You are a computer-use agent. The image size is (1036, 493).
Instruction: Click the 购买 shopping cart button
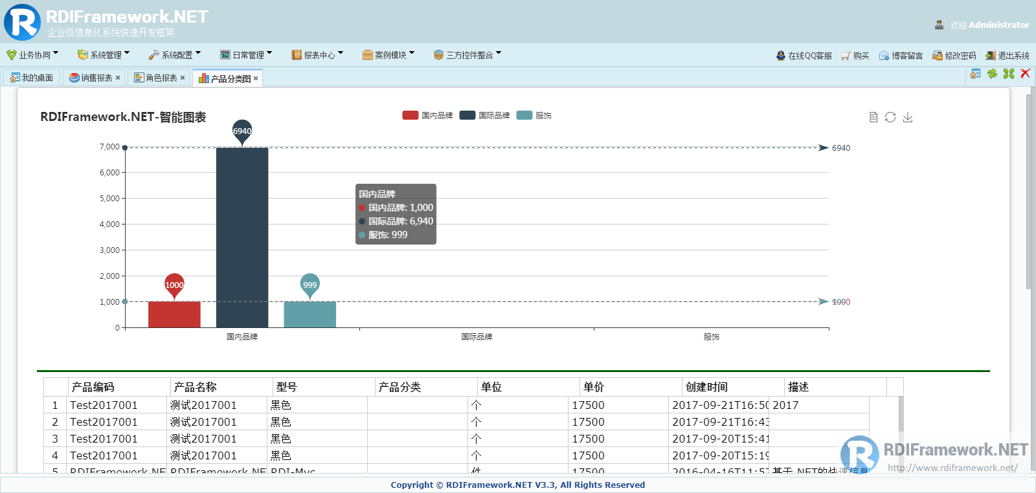[855, 56]
